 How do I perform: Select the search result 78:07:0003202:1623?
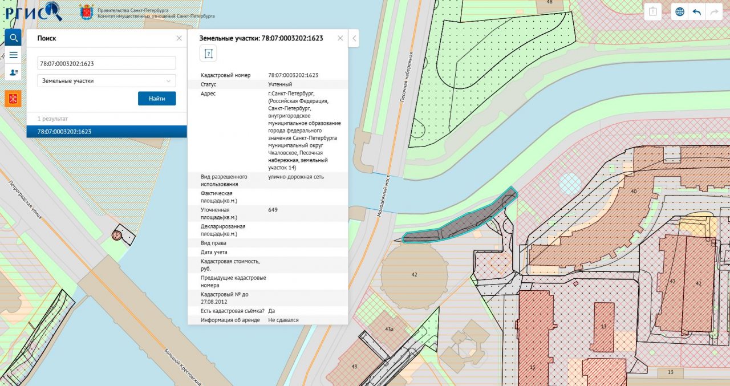(107, 132)
